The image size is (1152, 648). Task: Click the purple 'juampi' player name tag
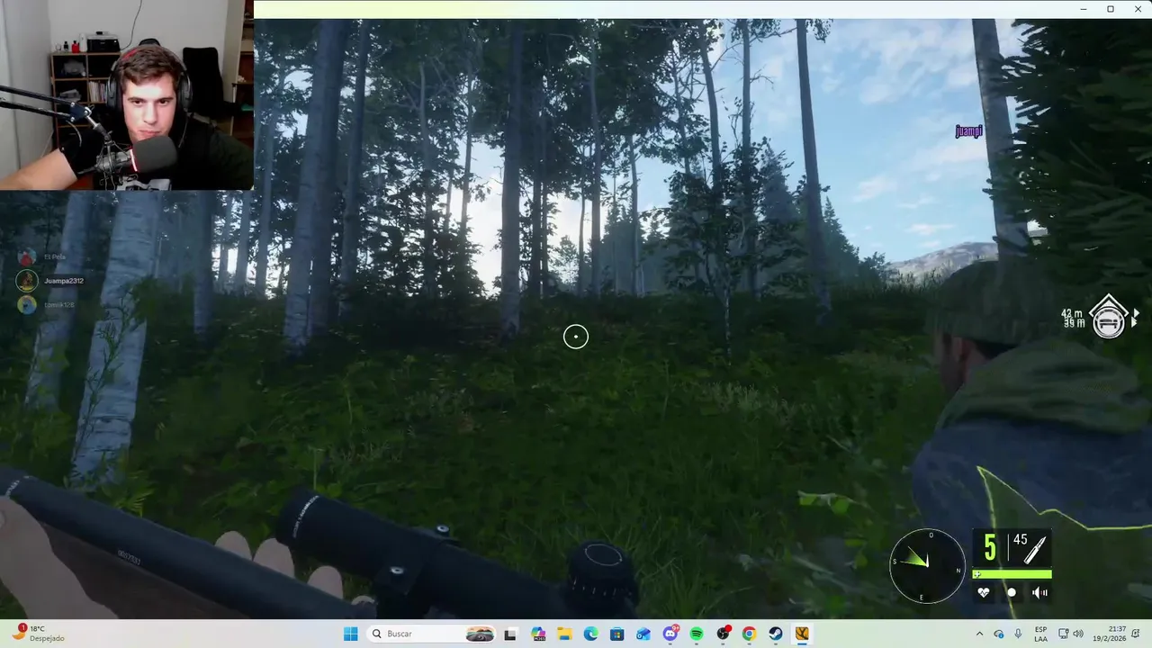[x=969, y=131]
